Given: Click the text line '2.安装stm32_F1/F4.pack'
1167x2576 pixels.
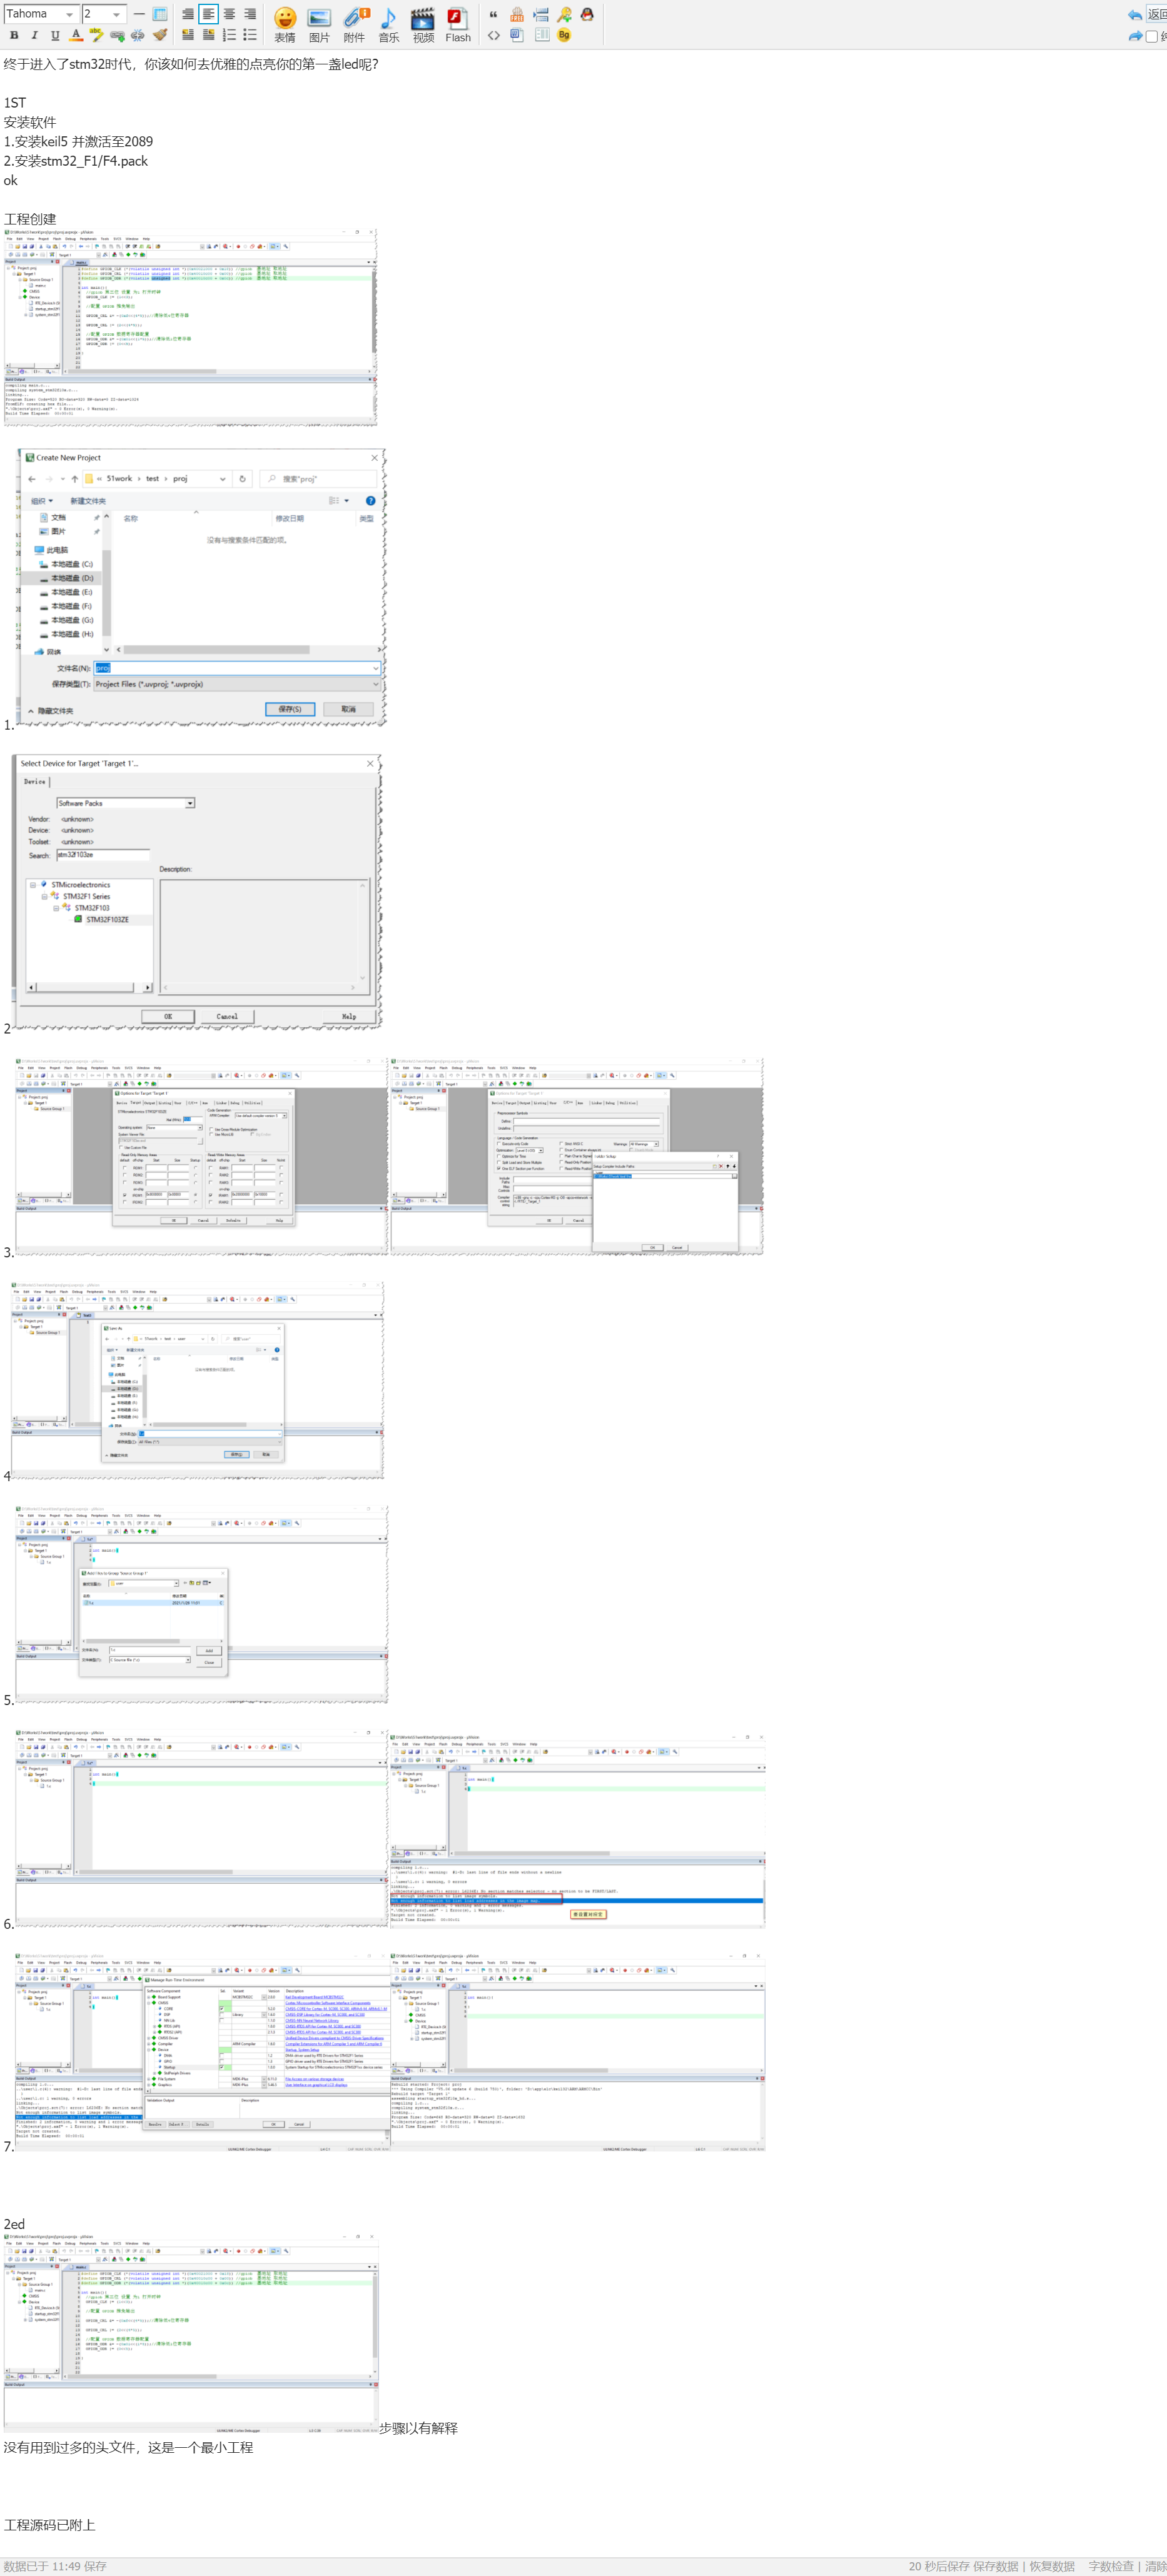Looking at the screenshot, I should (x=75, y=161).
